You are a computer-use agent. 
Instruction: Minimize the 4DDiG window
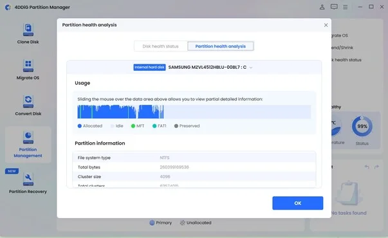(360, 7)
